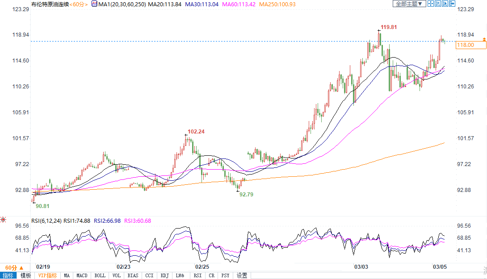Image resolution: width=487 pixels, height=279 pixels.
Task: Click the <60分> period in chart title
Action: 78,4
